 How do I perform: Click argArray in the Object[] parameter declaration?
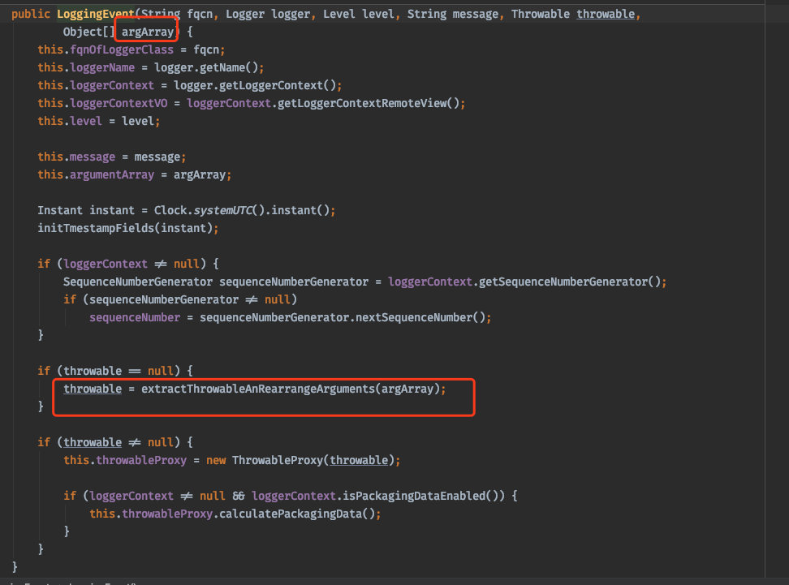(148, 32)
